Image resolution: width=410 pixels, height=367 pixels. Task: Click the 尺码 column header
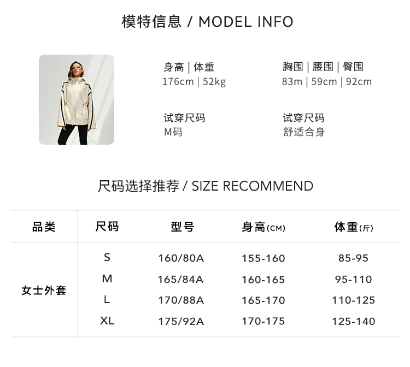coord(107,227)
